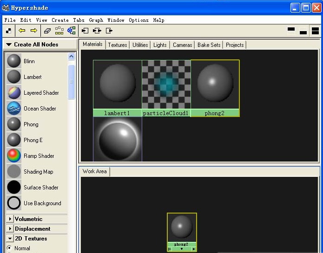Screen dimensions: 323x253
Task: Open the Create menu
Action: click(60, 20)
